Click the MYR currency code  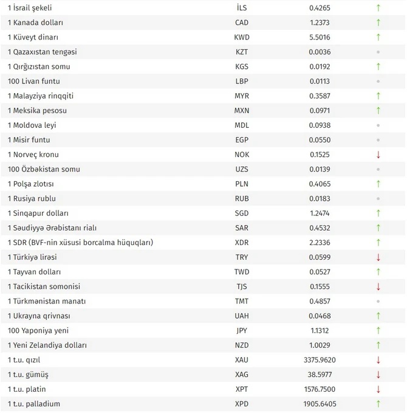(x=242, y=95)
